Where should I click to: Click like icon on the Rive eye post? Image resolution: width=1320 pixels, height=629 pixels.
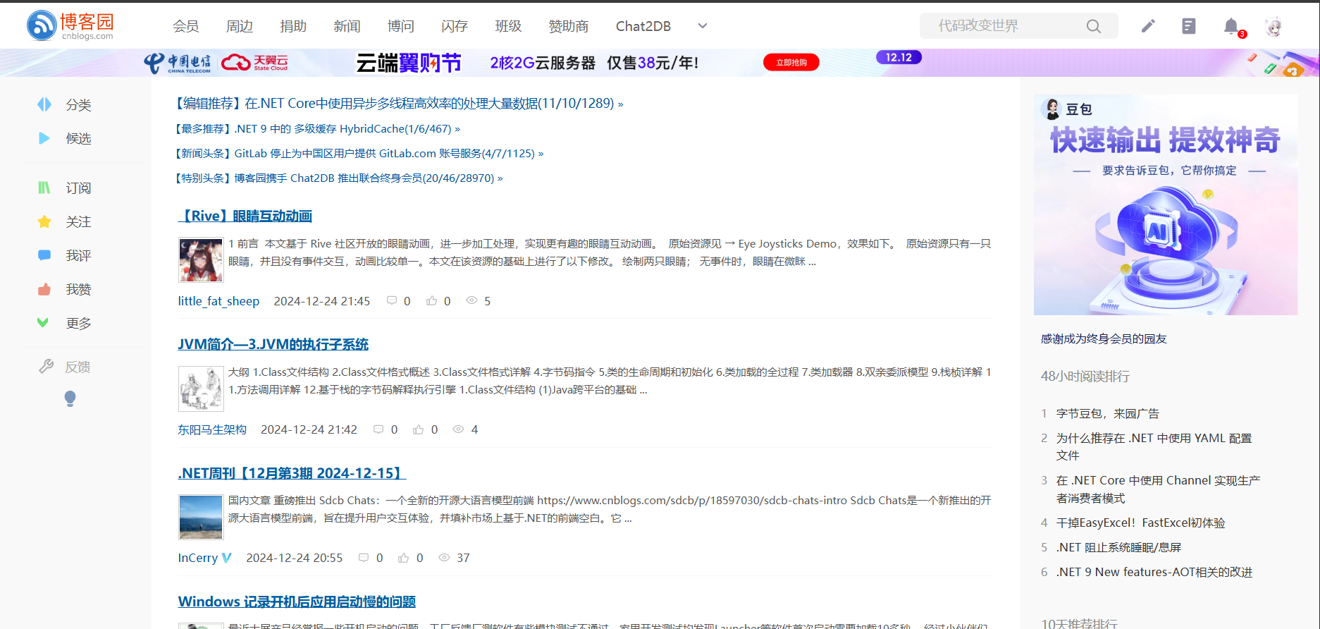(x=431, y=300)
